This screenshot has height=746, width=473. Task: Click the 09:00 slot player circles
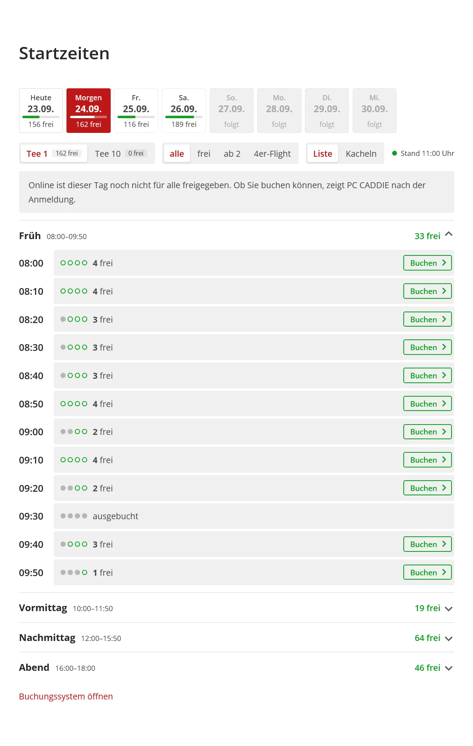pos(74,432)
